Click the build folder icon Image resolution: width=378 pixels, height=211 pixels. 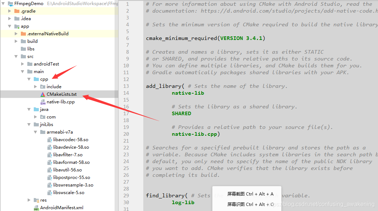23,41
